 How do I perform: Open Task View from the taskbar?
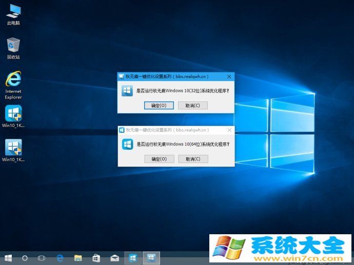(42, 257)
